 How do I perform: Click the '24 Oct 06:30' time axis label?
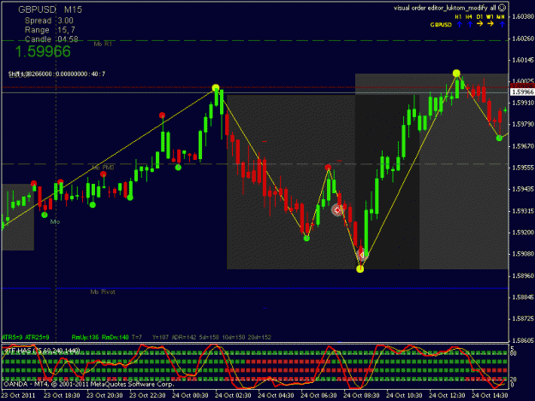(318, 396)
